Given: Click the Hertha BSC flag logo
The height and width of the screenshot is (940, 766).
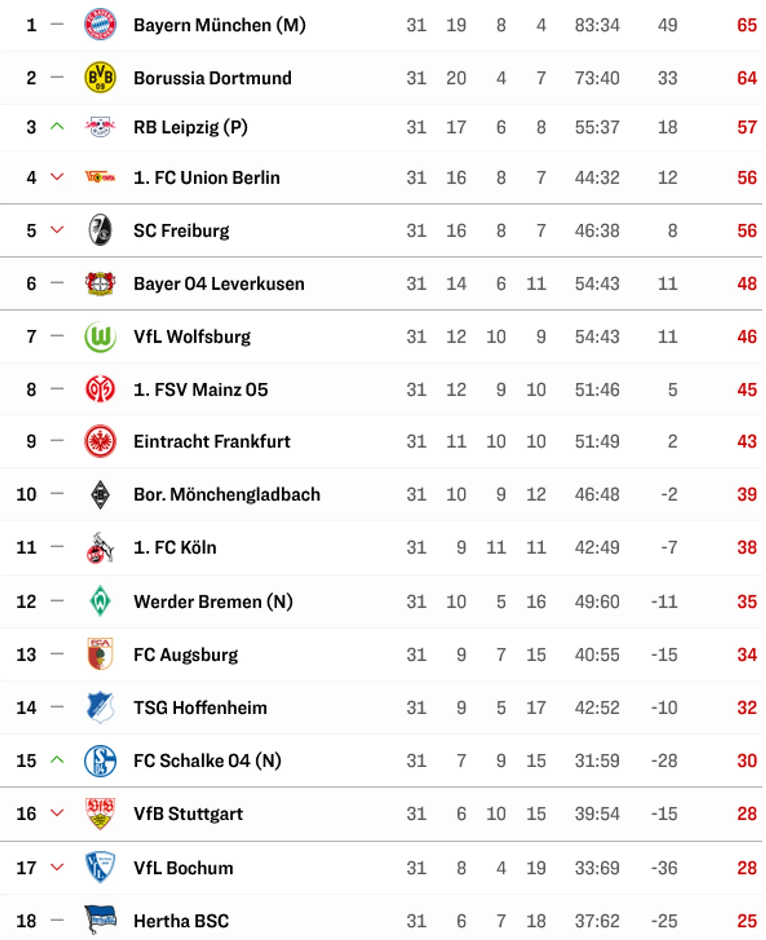Looking at the screenshot, I should pyautogui.click(x=100, y=920).
